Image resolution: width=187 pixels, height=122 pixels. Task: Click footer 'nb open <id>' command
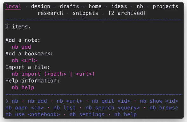click(x=24, y=108)
